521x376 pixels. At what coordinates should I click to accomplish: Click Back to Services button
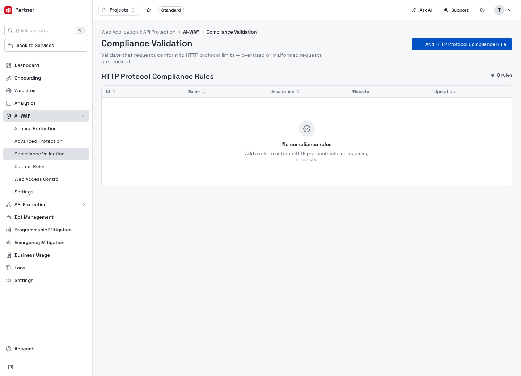click(x=46, y=45)
